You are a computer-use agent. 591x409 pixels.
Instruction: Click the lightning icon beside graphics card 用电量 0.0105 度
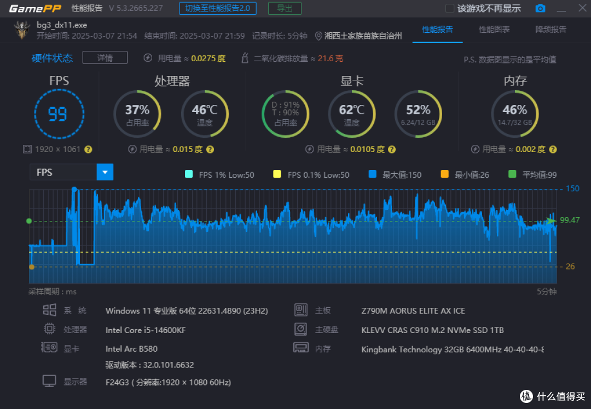point(309,149)
